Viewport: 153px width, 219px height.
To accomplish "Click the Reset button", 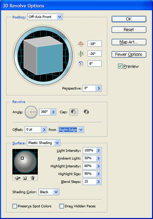I will 129,29.
